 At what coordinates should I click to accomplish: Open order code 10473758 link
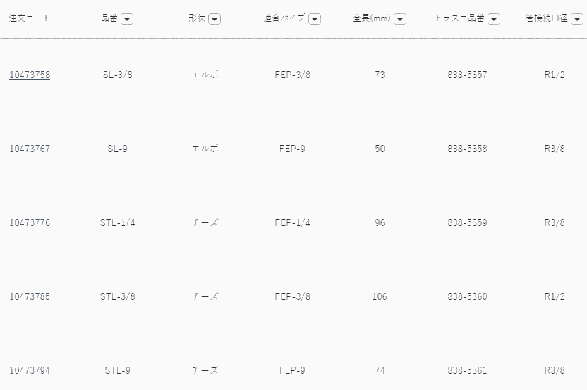click(x=30, y=75)
